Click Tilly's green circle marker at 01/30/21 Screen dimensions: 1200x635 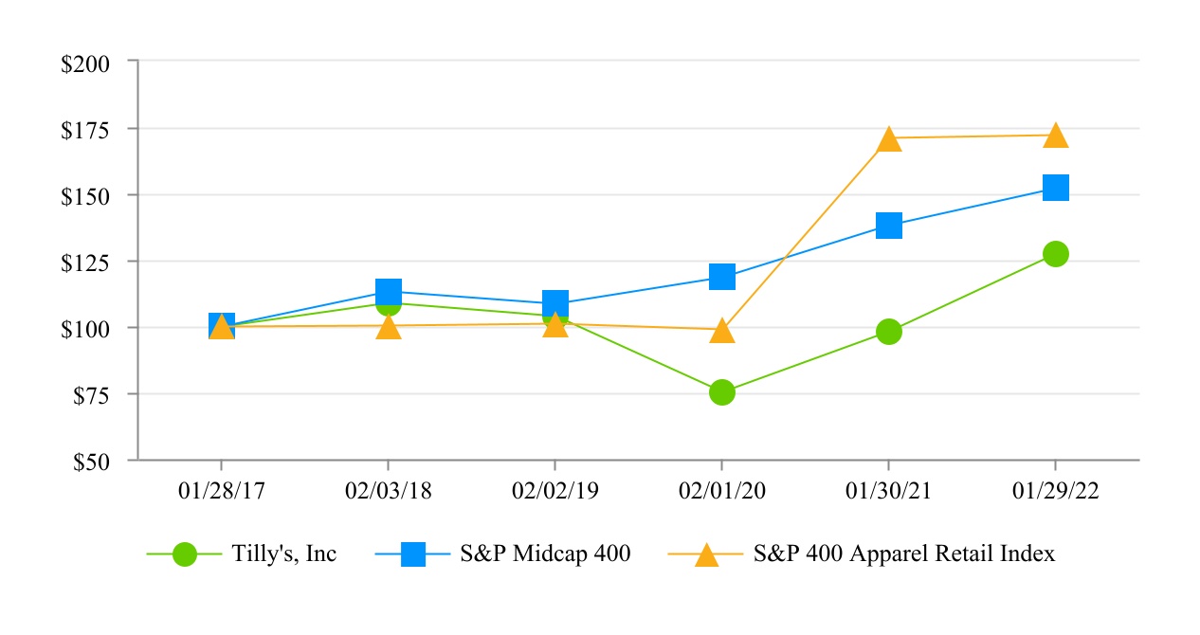[x=888, y=332]
